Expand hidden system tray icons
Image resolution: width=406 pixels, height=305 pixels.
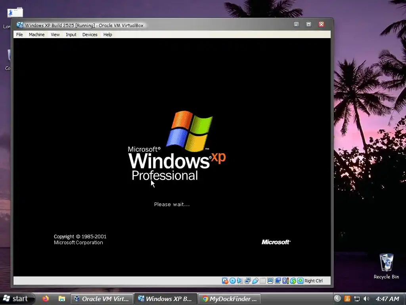point(337,298)
